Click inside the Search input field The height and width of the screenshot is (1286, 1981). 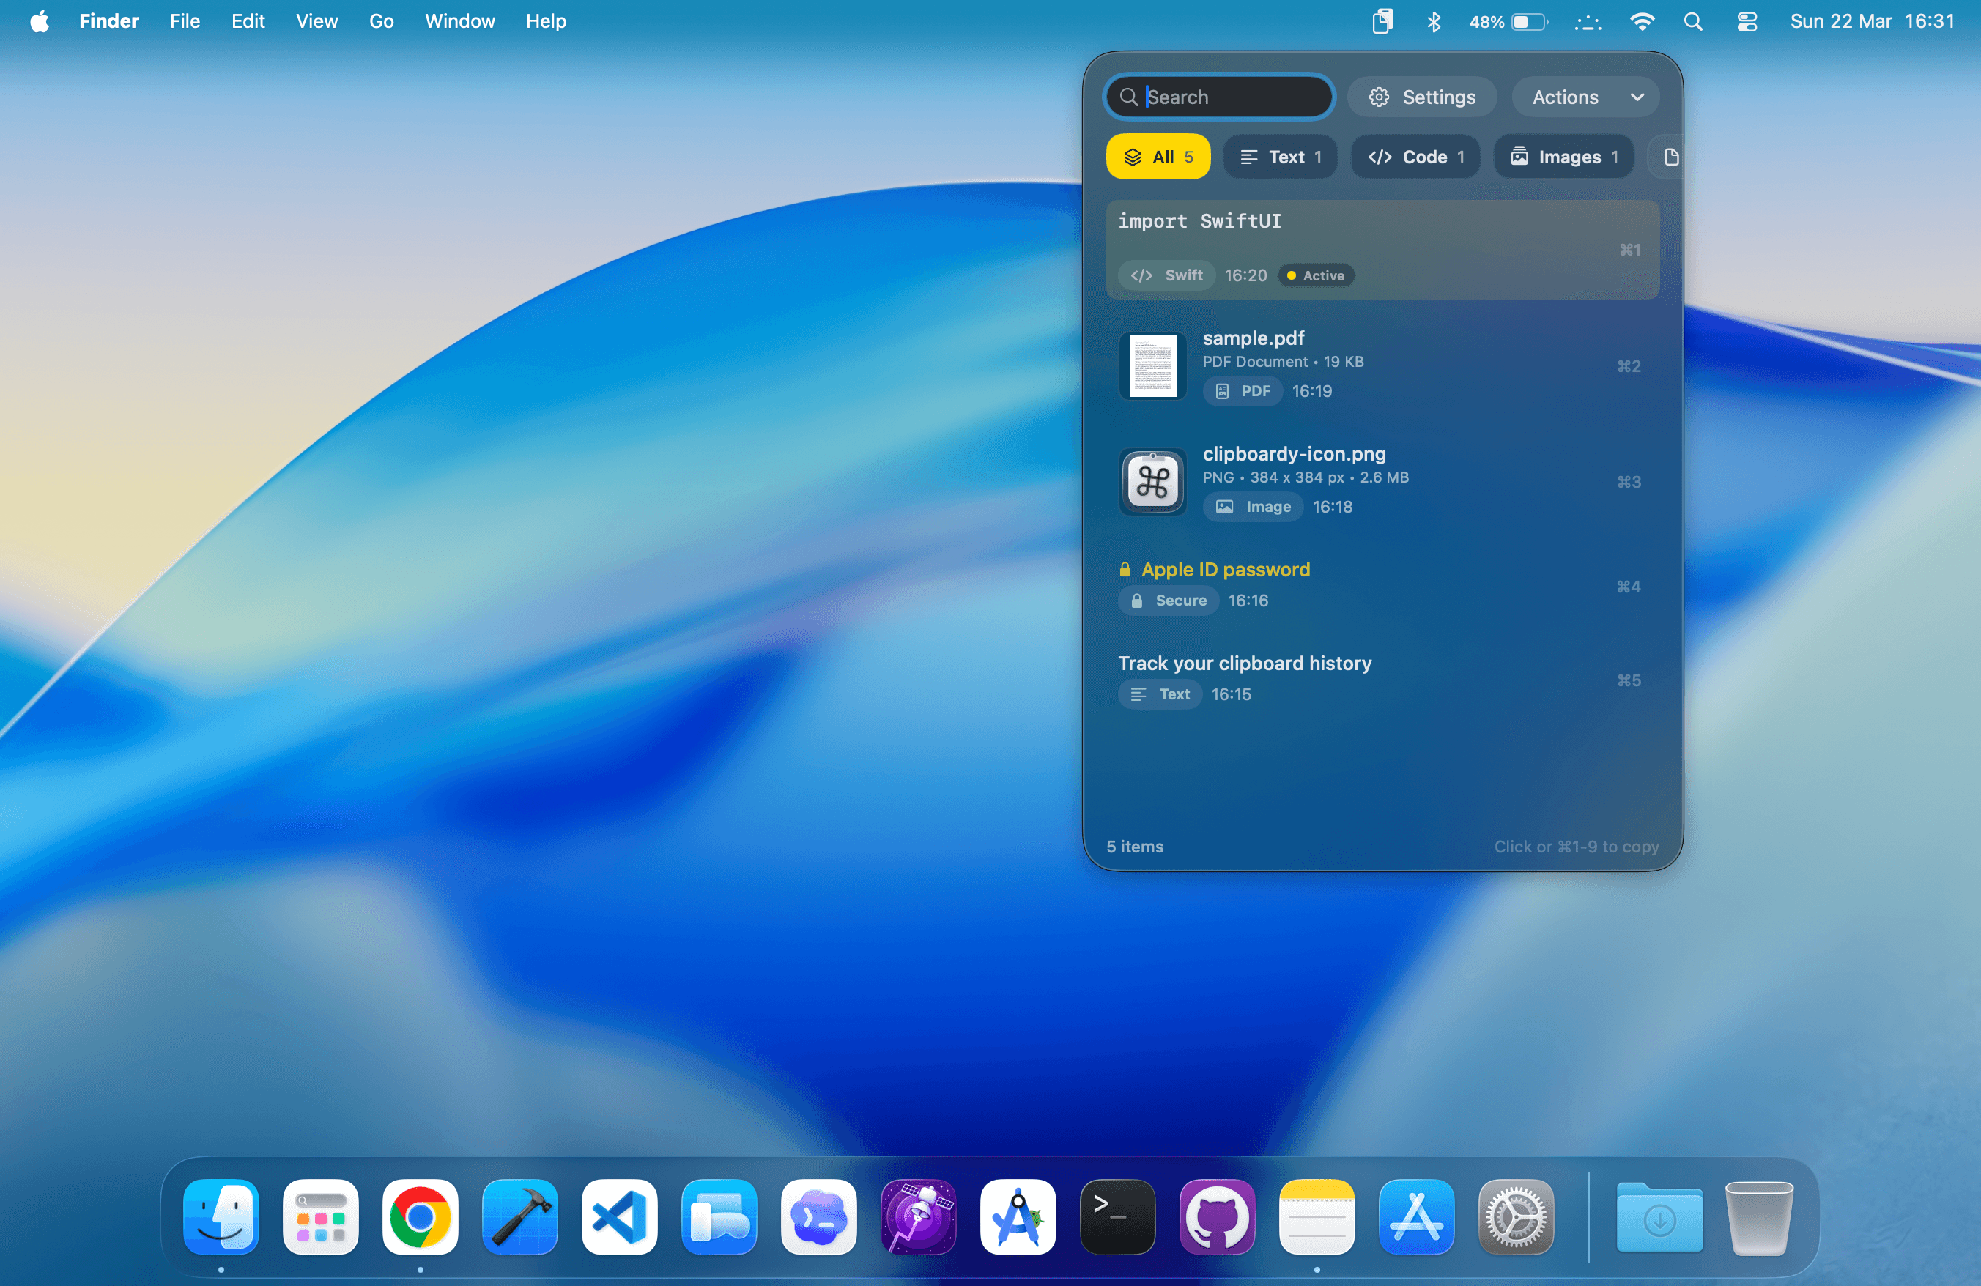click(1218, 97)
